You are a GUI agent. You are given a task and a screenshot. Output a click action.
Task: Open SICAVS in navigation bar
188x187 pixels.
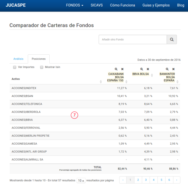coord(97,5)
